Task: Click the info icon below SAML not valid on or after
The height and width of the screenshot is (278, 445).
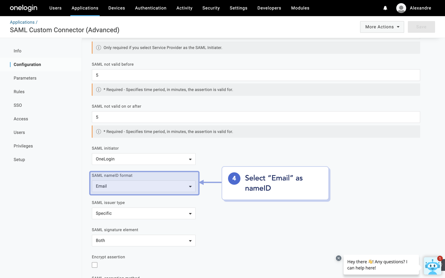Action: 99,131
